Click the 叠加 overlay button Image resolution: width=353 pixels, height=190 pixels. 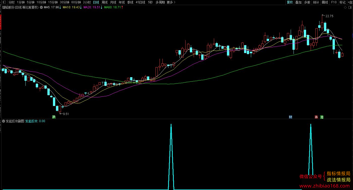[x=299, y=2]
